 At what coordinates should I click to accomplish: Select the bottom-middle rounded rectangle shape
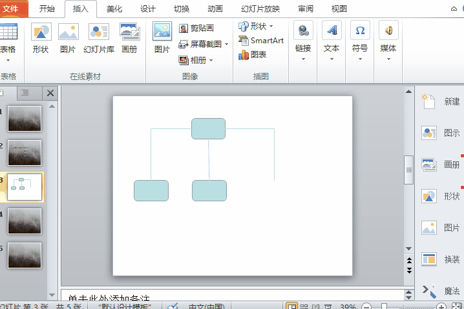209,191
